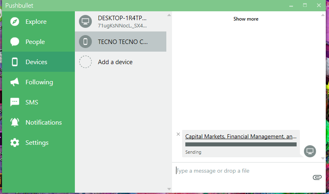
Task: Maximize the Pushbullet window
Action: pos(305,5)
